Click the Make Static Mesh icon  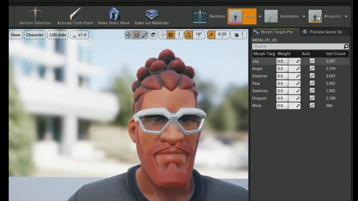[x=114, y=13]
